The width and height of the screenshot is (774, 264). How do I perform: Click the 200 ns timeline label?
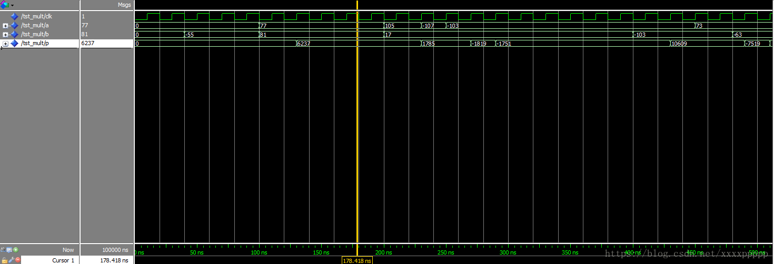coord(384,253)
